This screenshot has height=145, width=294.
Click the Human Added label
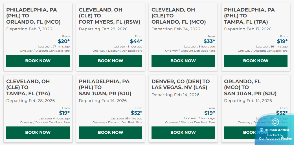click(x=277, y=130)
